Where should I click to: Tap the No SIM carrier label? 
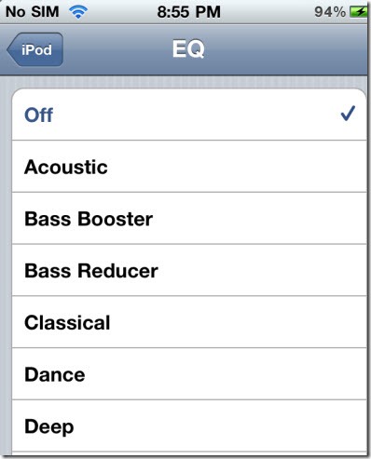point(33,12)
